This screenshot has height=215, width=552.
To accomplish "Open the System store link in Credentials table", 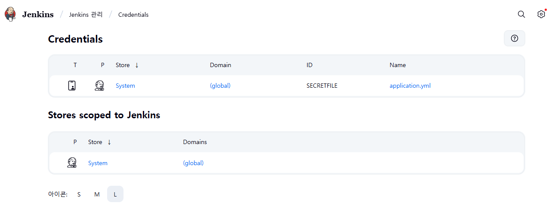I will (125, 86).
